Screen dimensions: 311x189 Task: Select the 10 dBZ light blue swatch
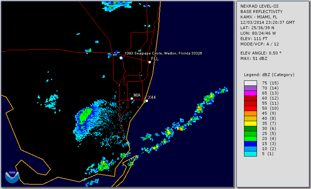[x=251, y=149]
